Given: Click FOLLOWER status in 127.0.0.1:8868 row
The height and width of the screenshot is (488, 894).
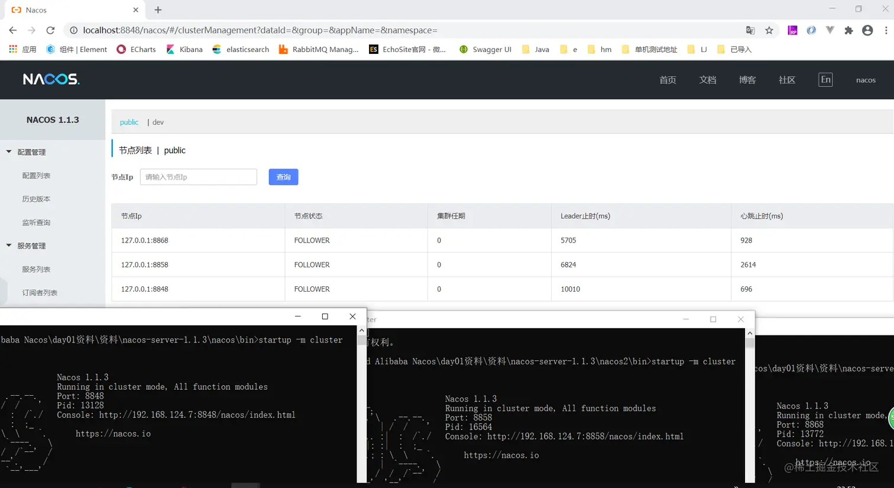Looking at the screenshot, I should pyautogui.click(x=312, y=241).
